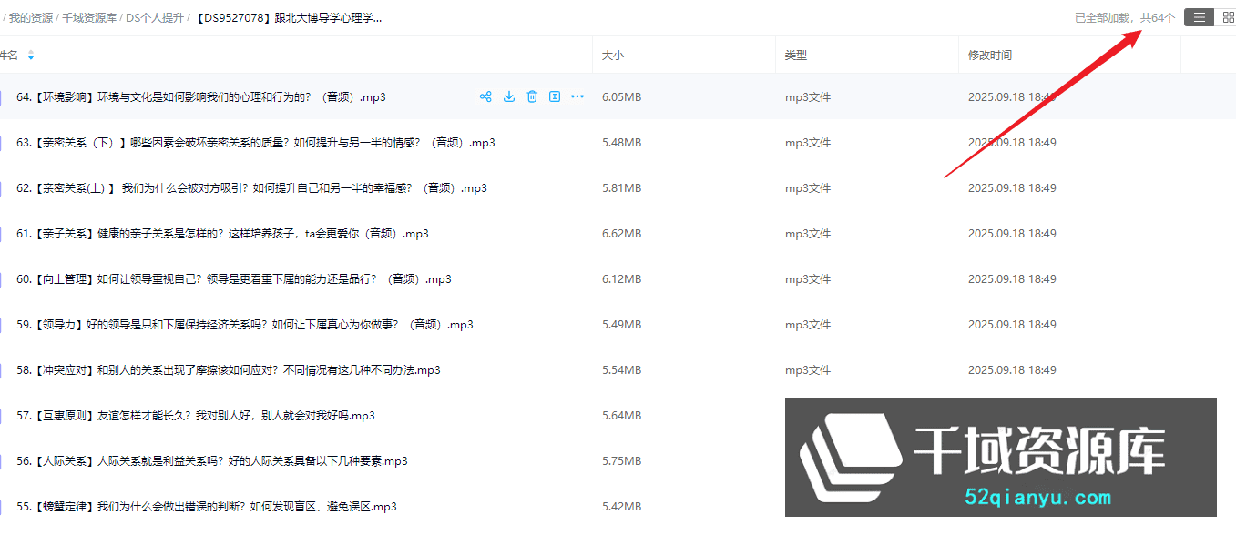
Task: Switch to list view mode
Action: (1200, 17)
